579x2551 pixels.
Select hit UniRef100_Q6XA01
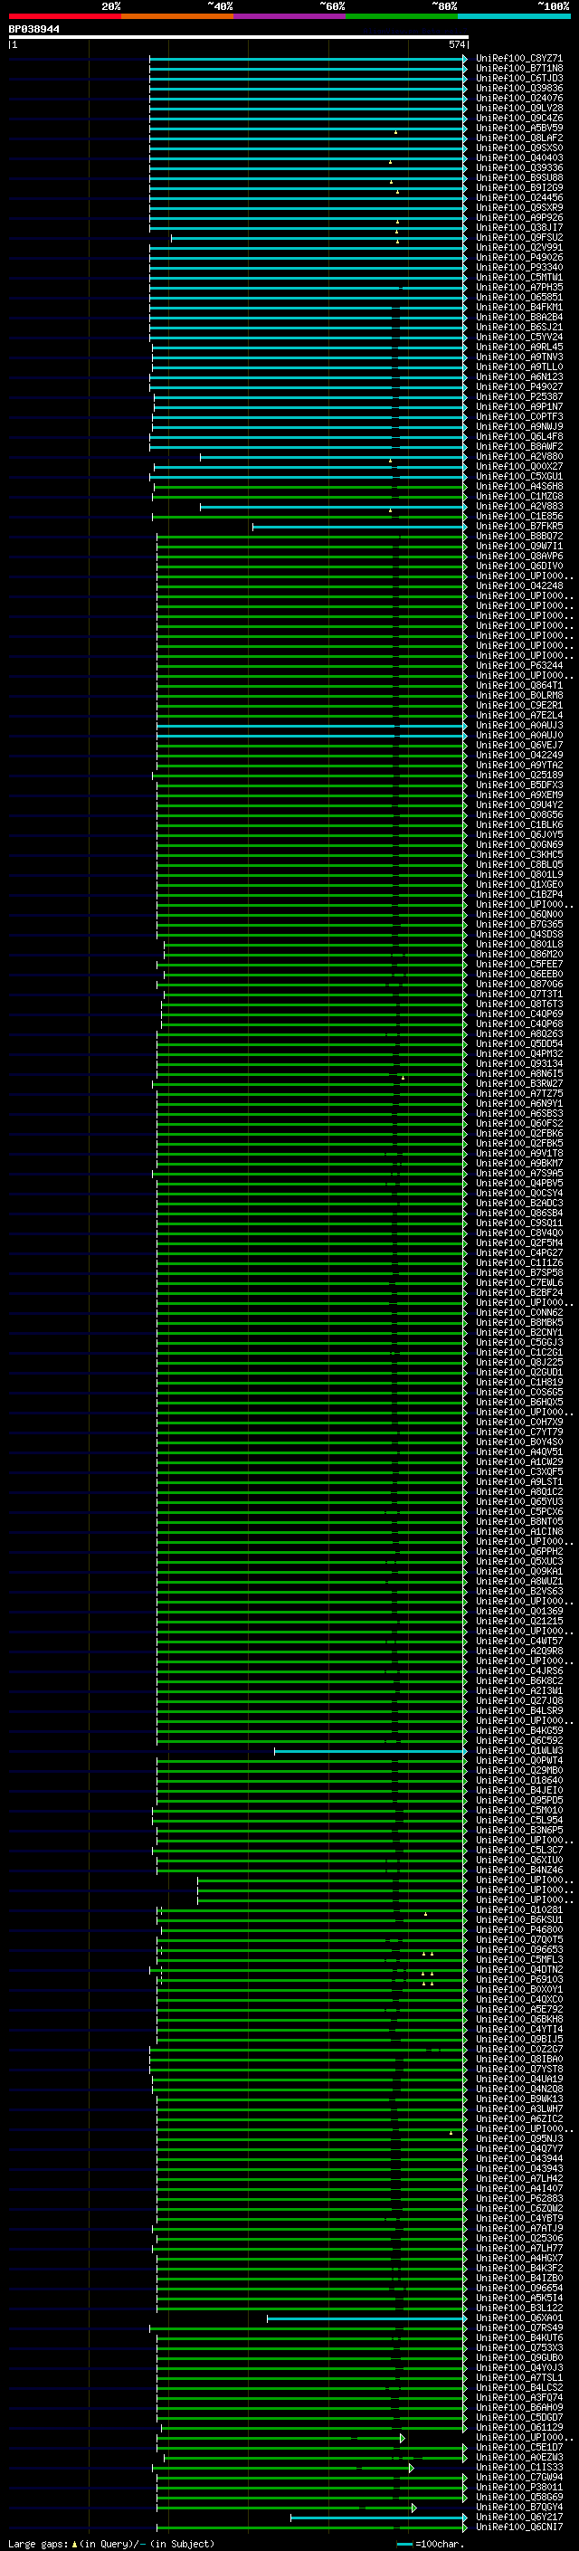pos(518,2318)
